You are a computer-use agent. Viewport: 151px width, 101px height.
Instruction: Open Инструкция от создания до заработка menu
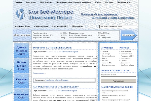tap(74, 3)
